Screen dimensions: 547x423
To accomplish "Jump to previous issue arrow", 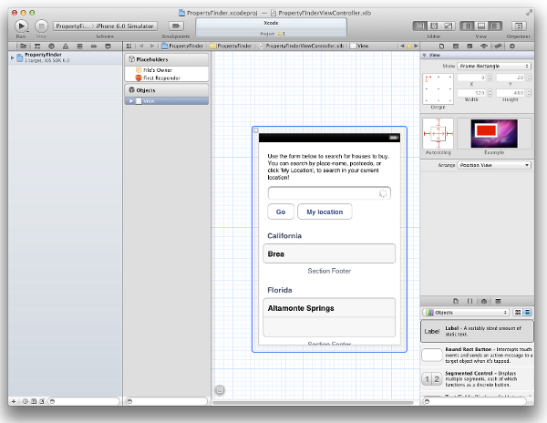I will pyautogui.click(x=402, y=46).
